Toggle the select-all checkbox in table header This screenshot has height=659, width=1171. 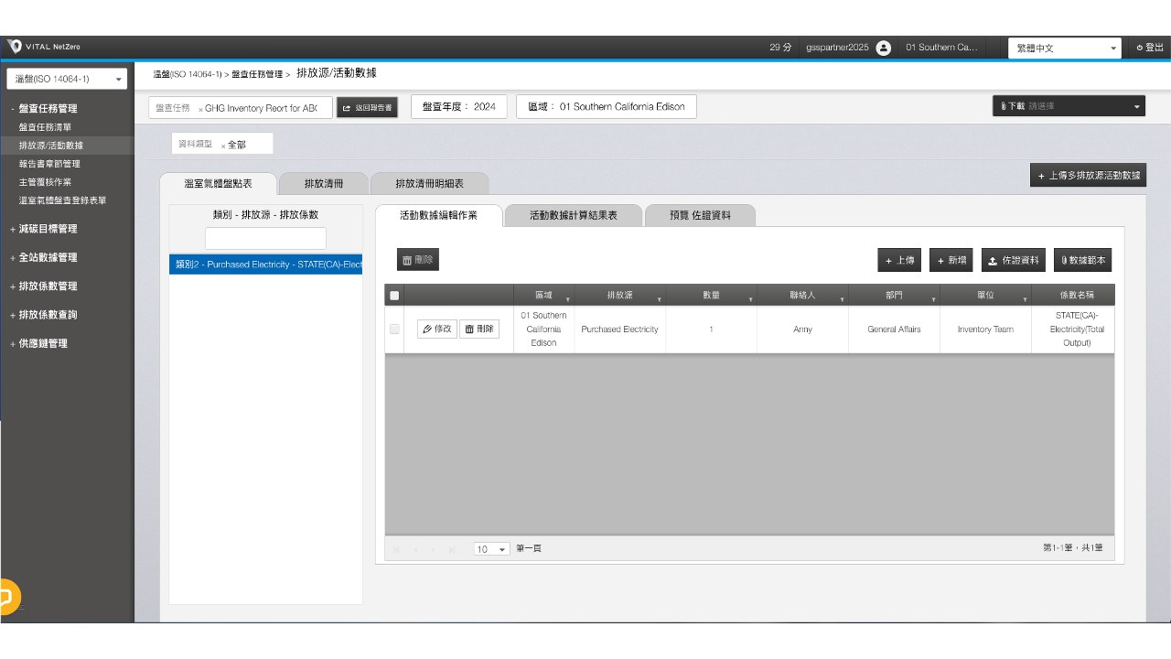tap(394, 296)
